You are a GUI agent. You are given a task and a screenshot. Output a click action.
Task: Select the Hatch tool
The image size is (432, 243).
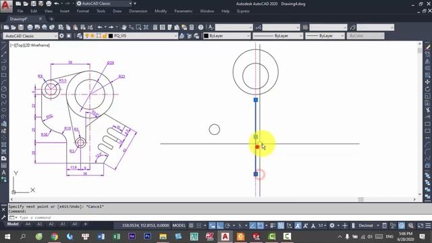click(4, 144)
